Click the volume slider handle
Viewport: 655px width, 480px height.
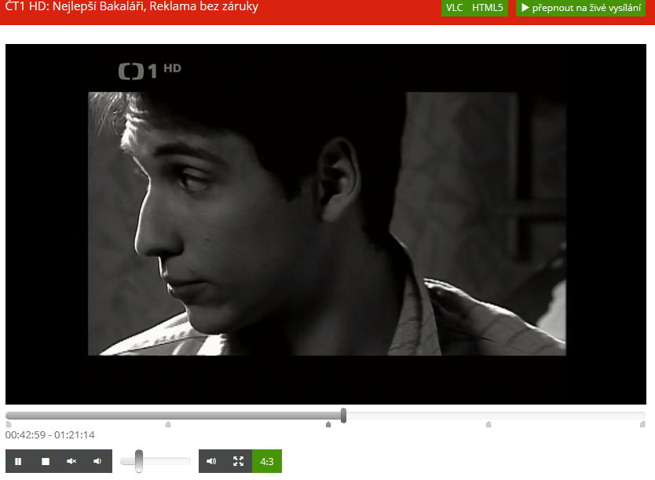tap(139, 461)
